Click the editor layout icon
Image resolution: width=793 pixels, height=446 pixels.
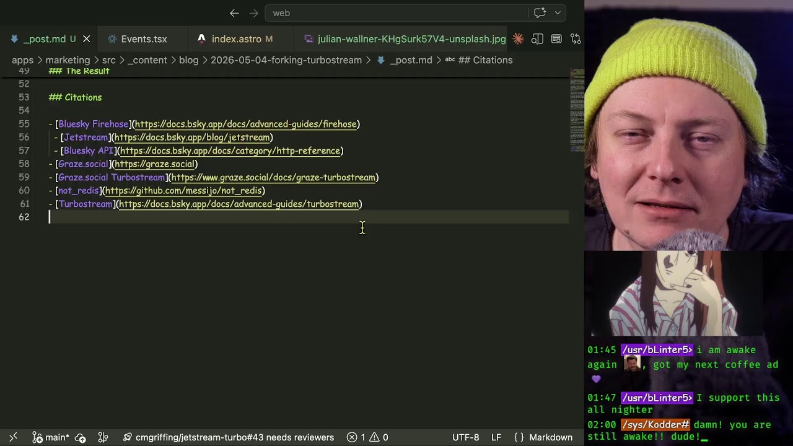coord(556,39)
